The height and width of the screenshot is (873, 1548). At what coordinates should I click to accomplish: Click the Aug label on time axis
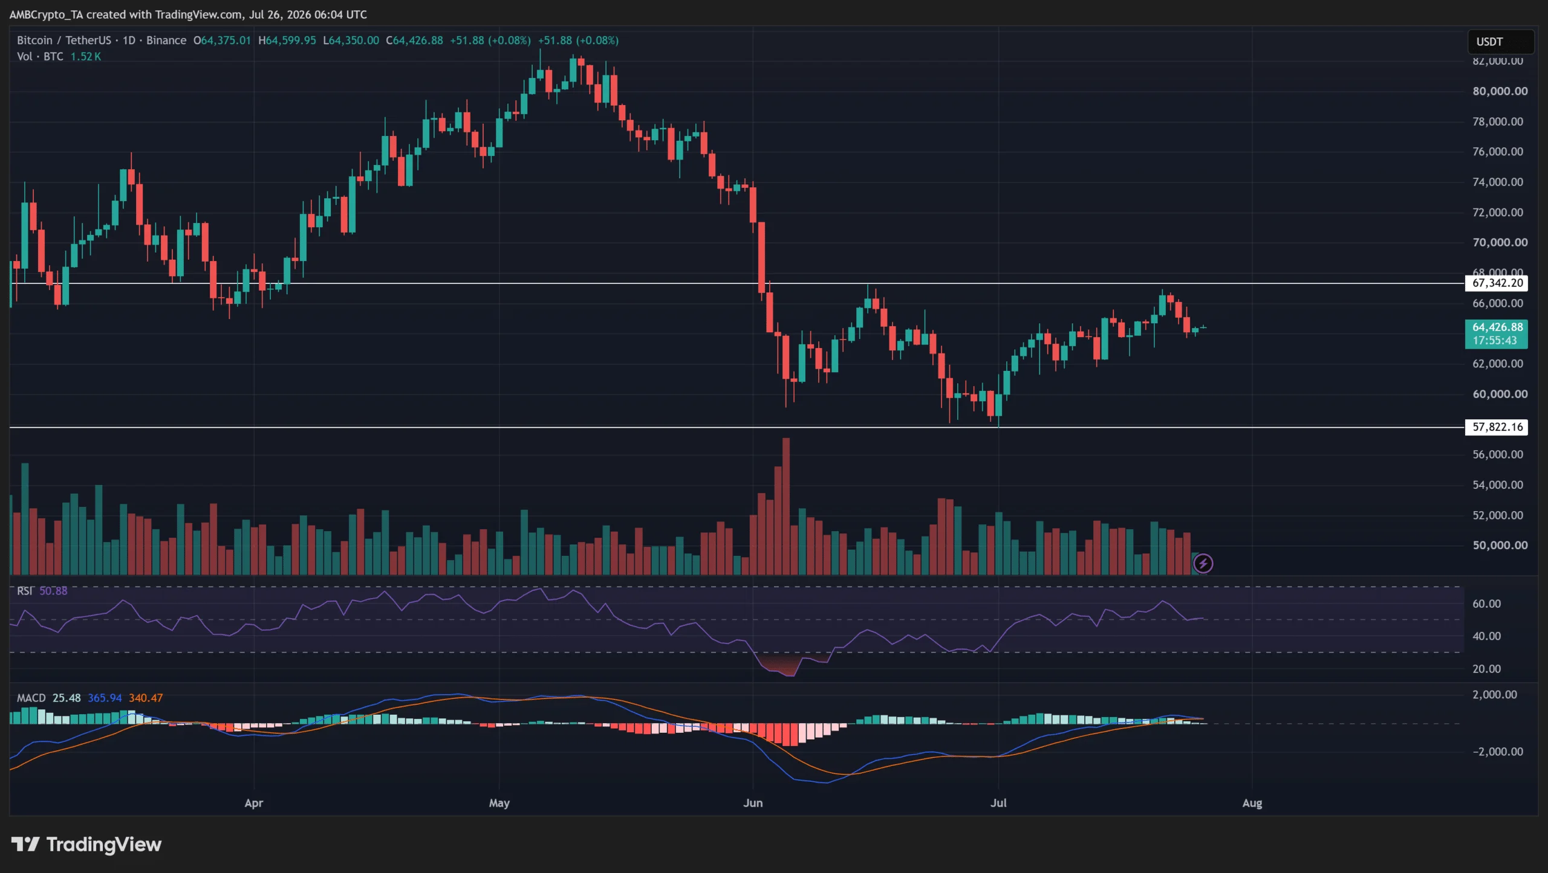1252,803
